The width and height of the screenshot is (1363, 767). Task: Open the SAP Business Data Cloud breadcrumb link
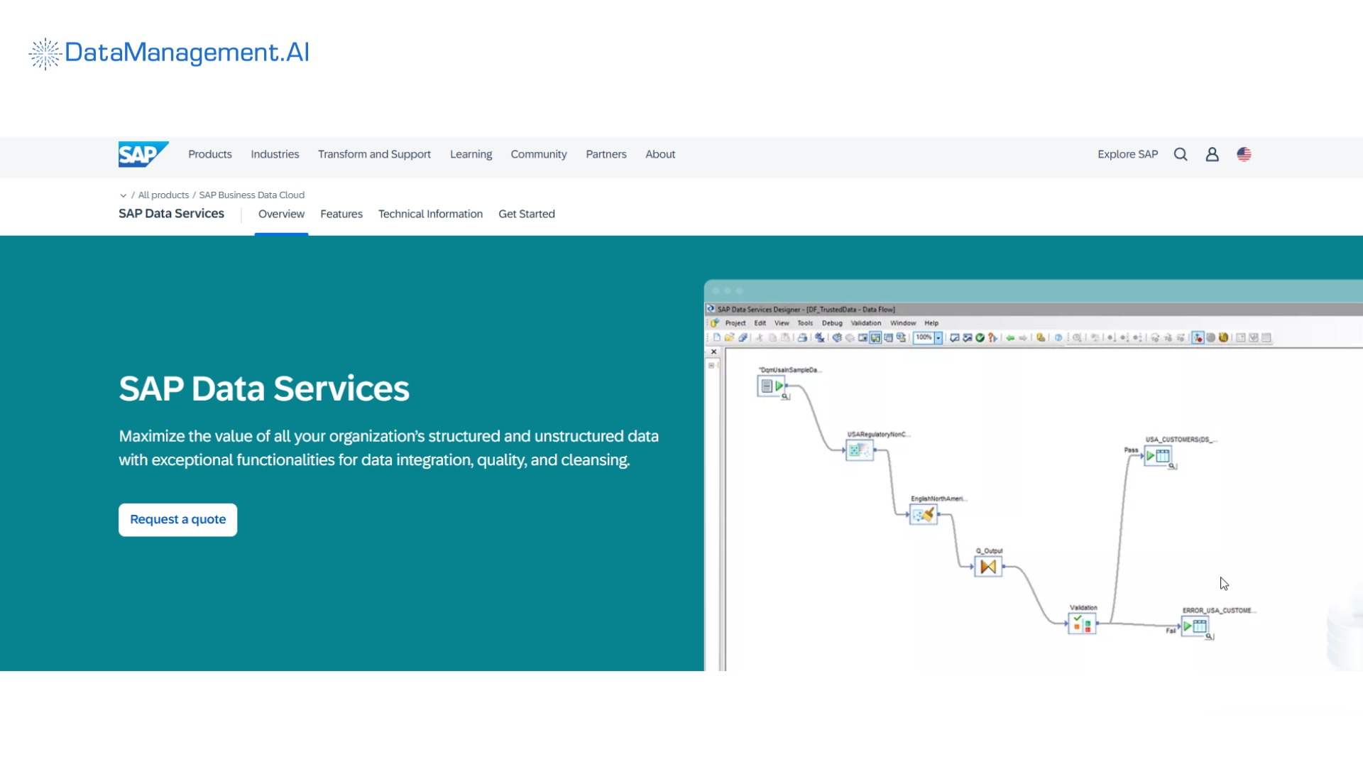click(x=251, y=195)
